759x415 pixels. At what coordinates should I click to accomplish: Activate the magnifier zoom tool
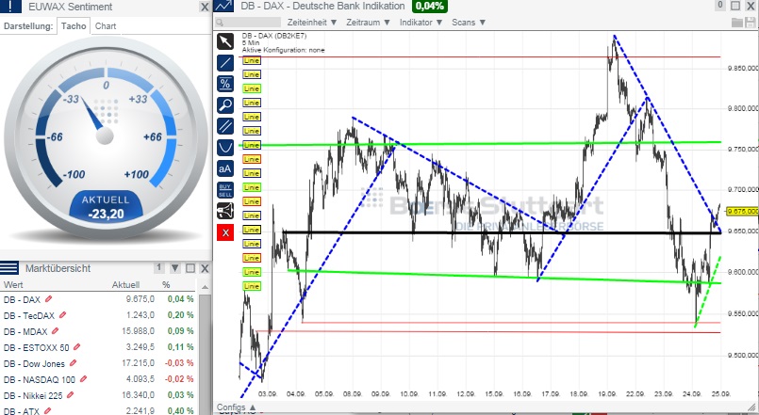[x=225, y=104]
